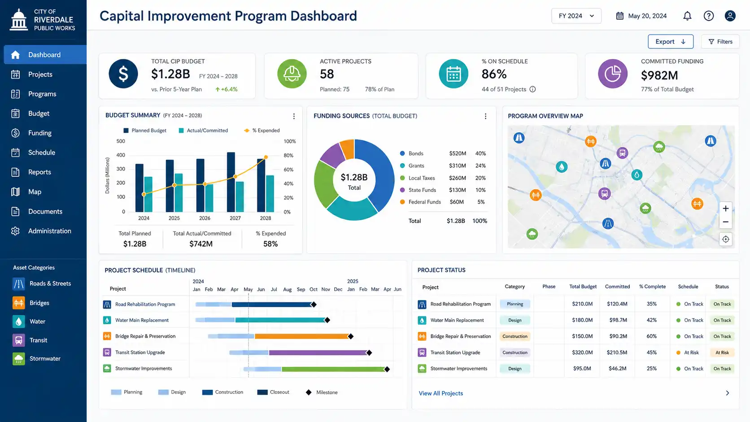Image resolution: width=750 pixels, height=422 pixels.
Task: Click the Export button
Action: tap(671, 42)
